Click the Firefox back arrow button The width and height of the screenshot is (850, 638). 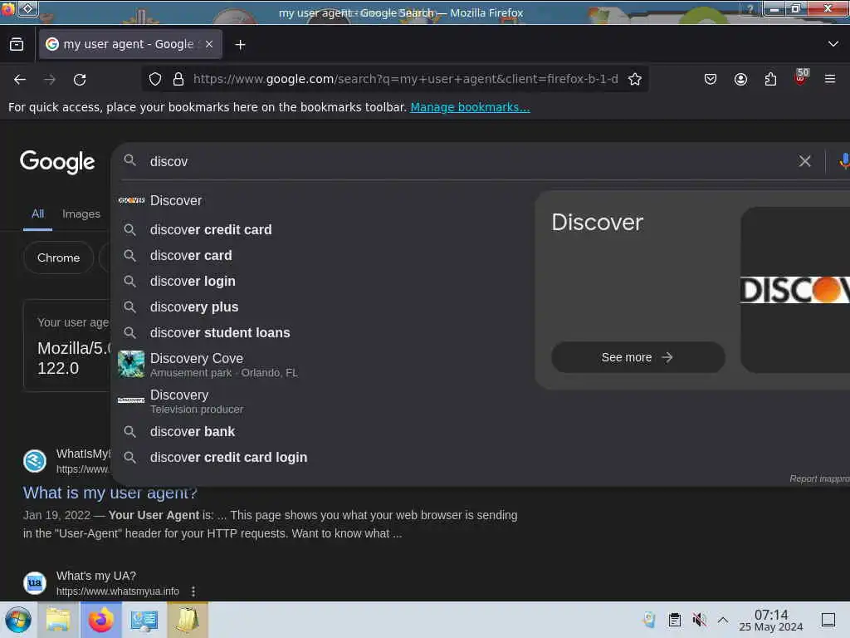(20, 80)
